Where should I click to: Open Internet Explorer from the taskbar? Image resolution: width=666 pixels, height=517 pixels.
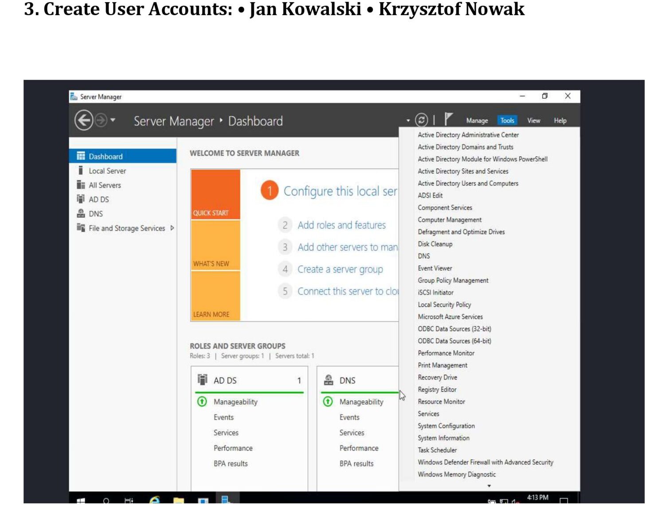154,500
